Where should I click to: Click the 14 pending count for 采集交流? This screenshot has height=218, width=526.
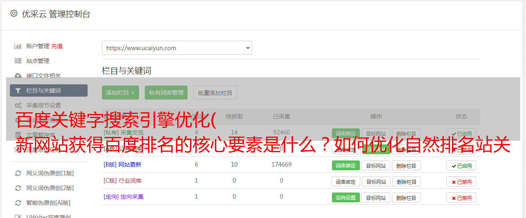[234, 132]
